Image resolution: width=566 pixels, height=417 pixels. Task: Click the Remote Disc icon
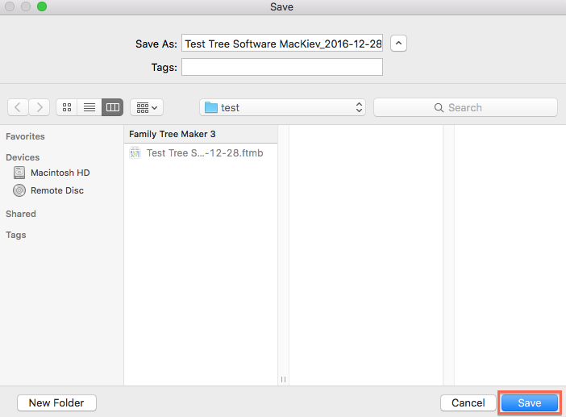[19, 190]
